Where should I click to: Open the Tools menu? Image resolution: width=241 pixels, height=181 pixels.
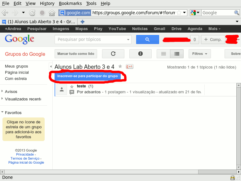(91, 3)
